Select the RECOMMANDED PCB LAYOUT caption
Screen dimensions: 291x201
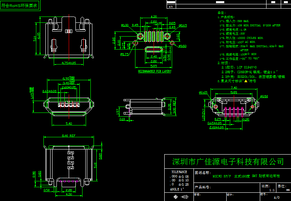click(x=154, y=72)
